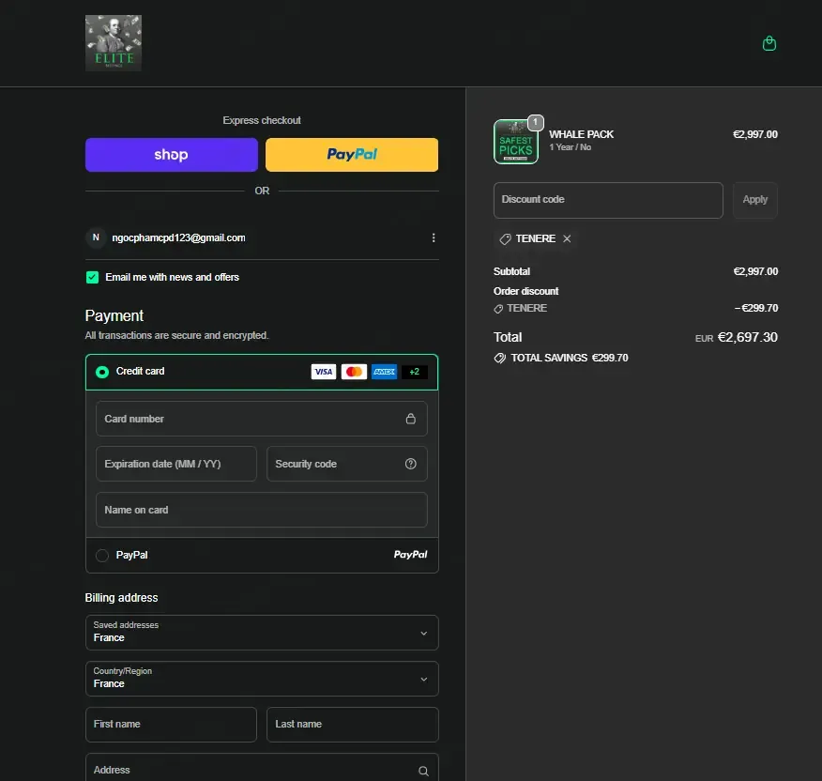This screenshot has height=781, width=822.
Task: Open the Country/Region dropdown
Action: coord(262,679)
